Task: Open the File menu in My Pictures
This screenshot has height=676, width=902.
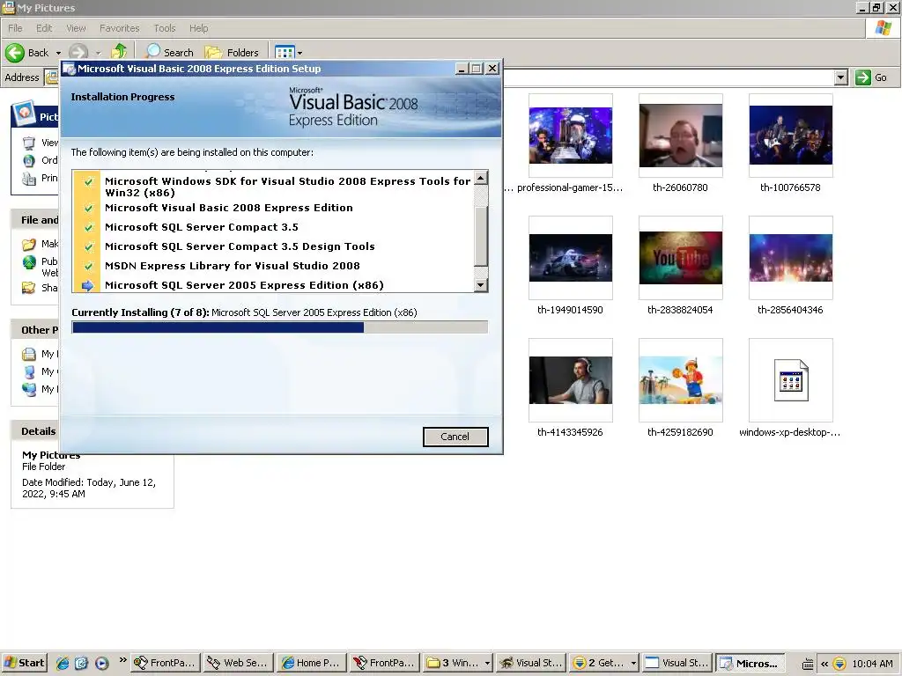Action: point(15,28)
